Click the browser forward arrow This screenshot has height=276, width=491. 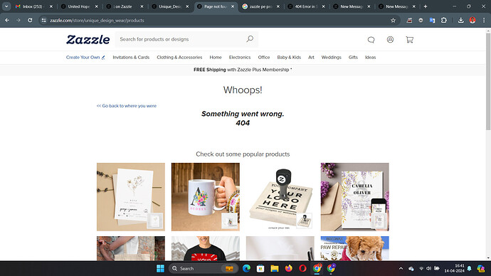pyautogui.click(x=19, y=21)
